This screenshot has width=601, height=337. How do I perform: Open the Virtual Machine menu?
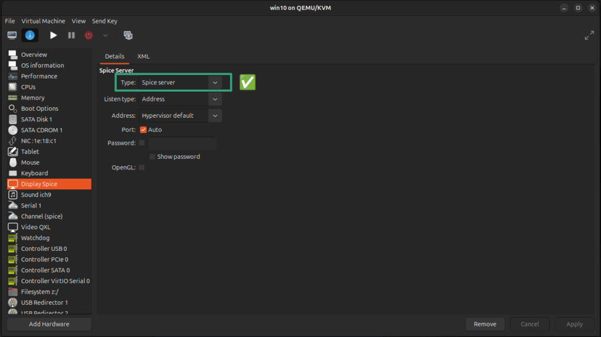[x=43, y=21]
